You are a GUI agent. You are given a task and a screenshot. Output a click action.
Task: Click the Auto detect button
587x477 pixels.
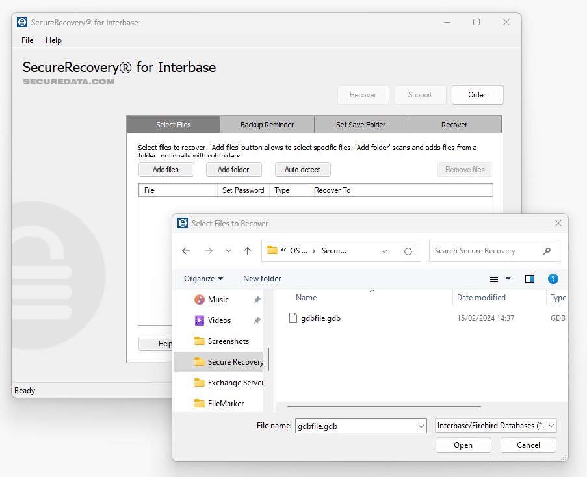pyautogui.click(x=302, y=170)
